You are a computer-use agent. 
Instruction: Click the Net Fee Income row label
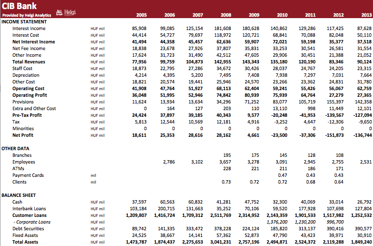pos(29,49)
